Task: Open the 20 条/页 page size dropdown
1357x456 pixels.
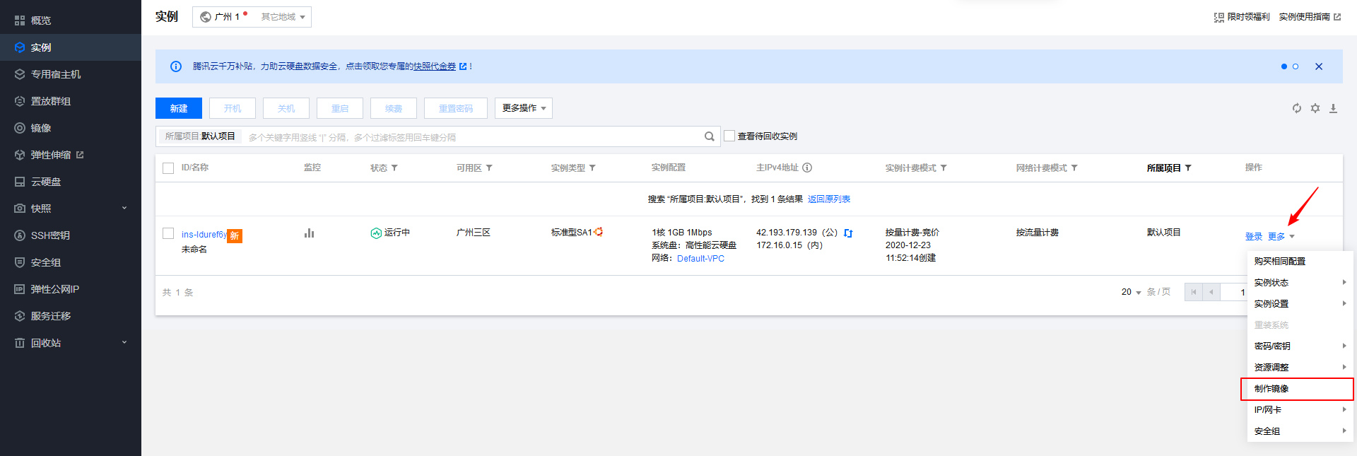Action: [x=1131, y=292]
